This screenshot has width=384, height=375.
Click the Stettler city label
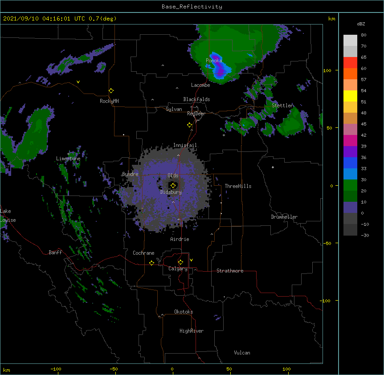coord(282,106)
